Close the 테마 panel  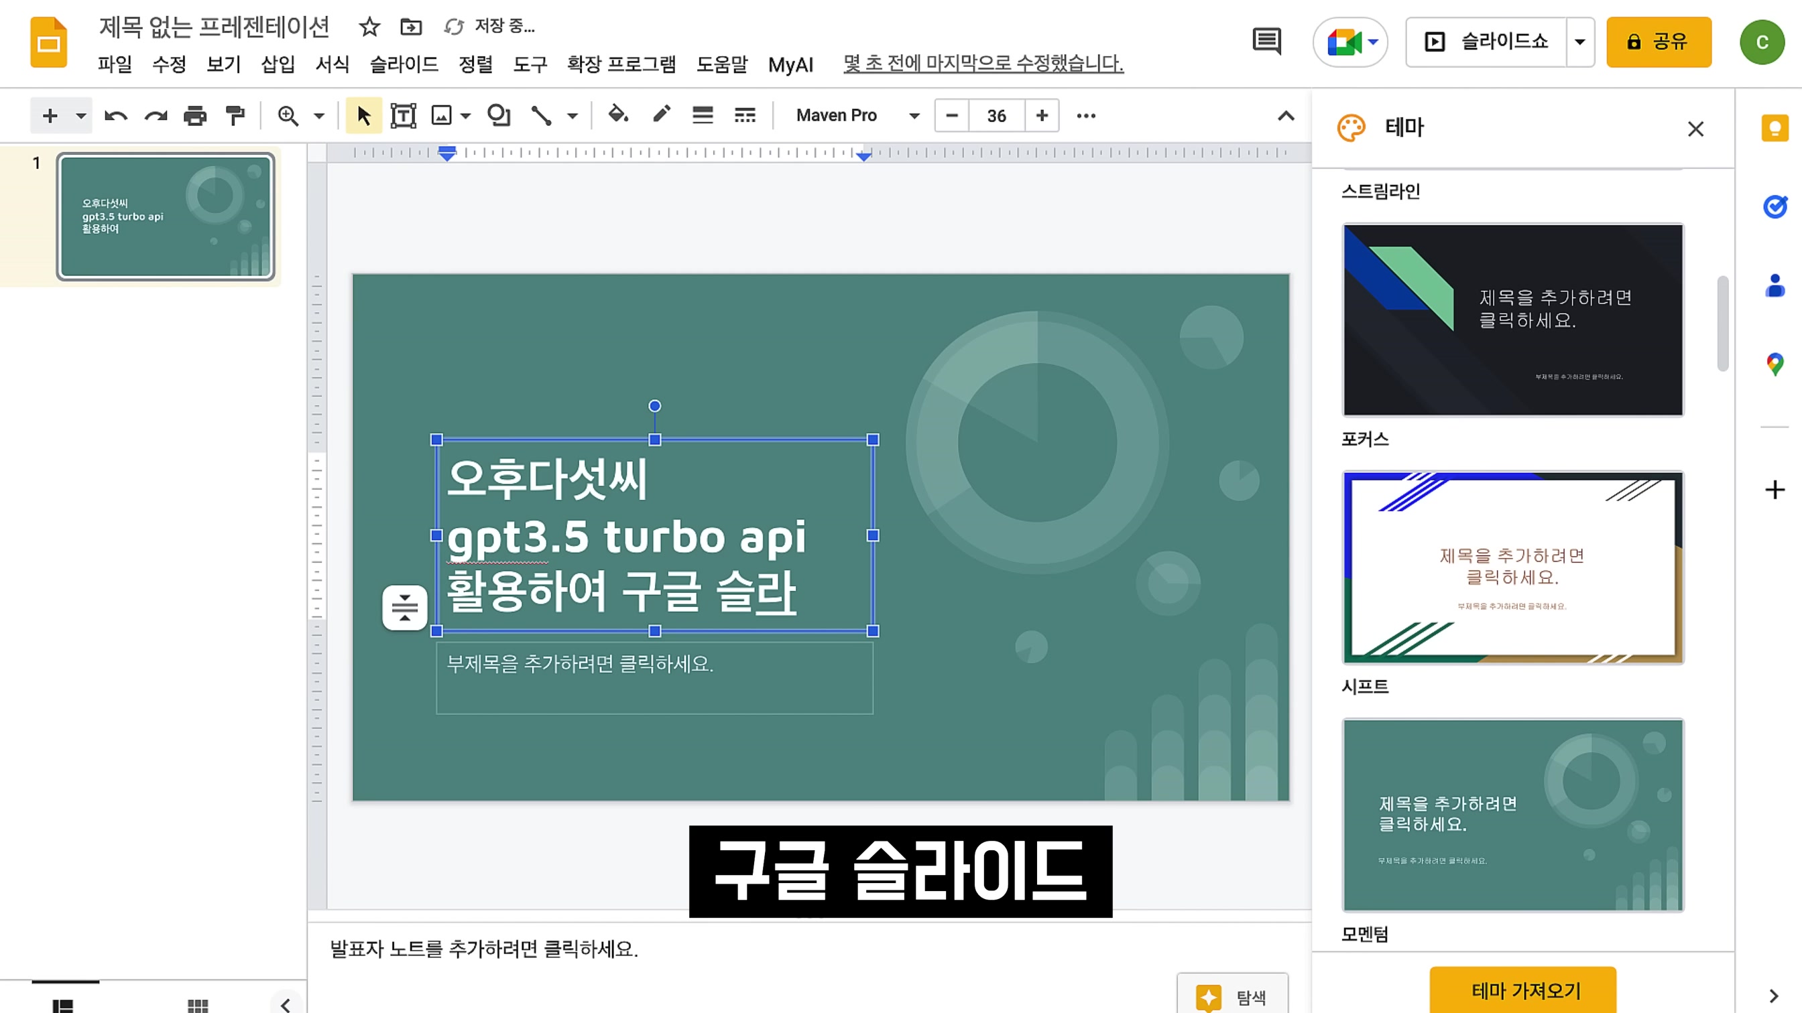tap(1695, 129)
